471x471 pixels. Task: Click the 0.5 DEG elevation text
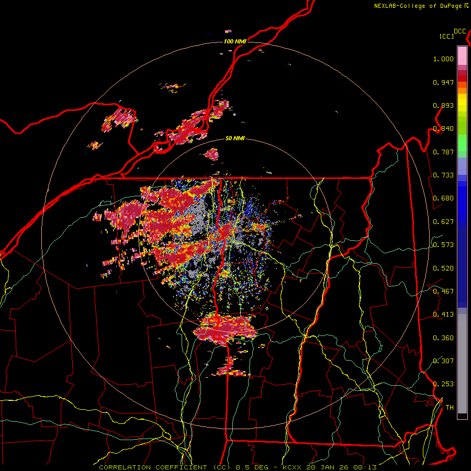click(251, 467)
